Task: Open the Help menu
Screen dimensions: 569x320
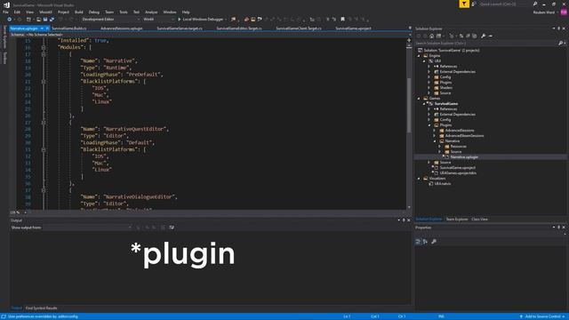Action: [186, 12]
